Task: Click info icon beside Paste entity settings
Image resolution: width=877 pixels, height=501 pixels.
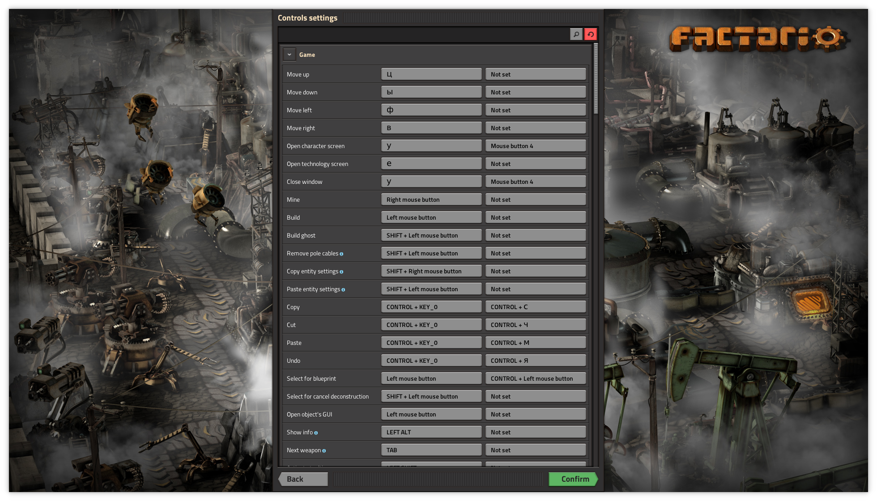Action: [343, 289]
